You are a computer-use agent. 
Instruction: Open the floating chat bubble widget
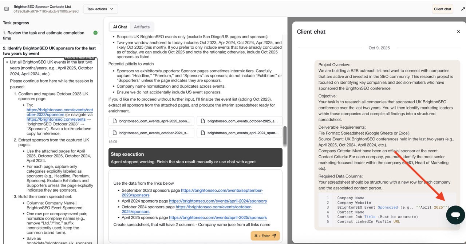click(x=455, y=215)
